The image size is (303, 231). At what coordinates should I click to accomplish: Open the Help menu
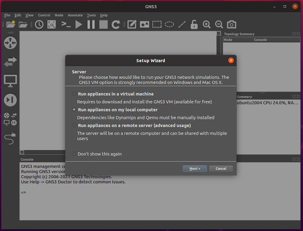[x=104, y=15]
